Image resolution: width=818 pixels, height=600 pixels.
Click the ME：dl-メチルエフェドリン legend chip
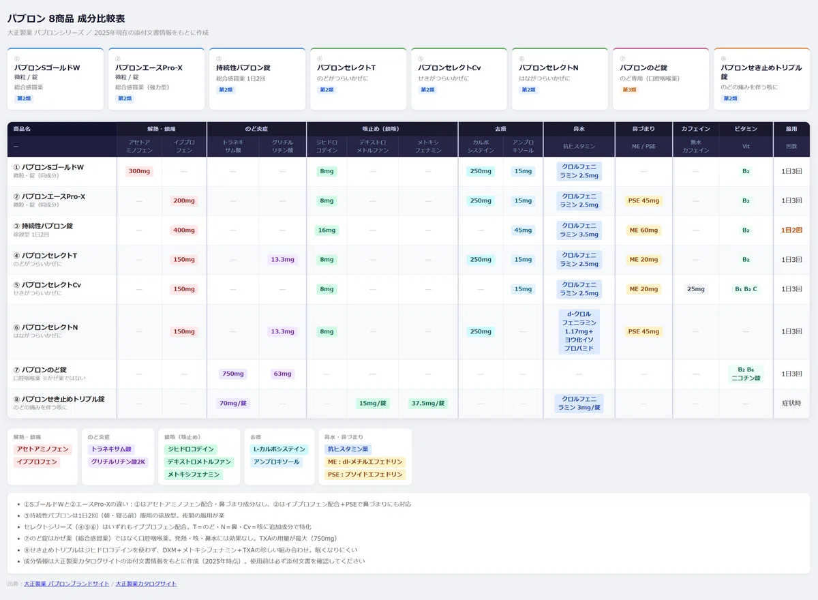click(365, 462)
